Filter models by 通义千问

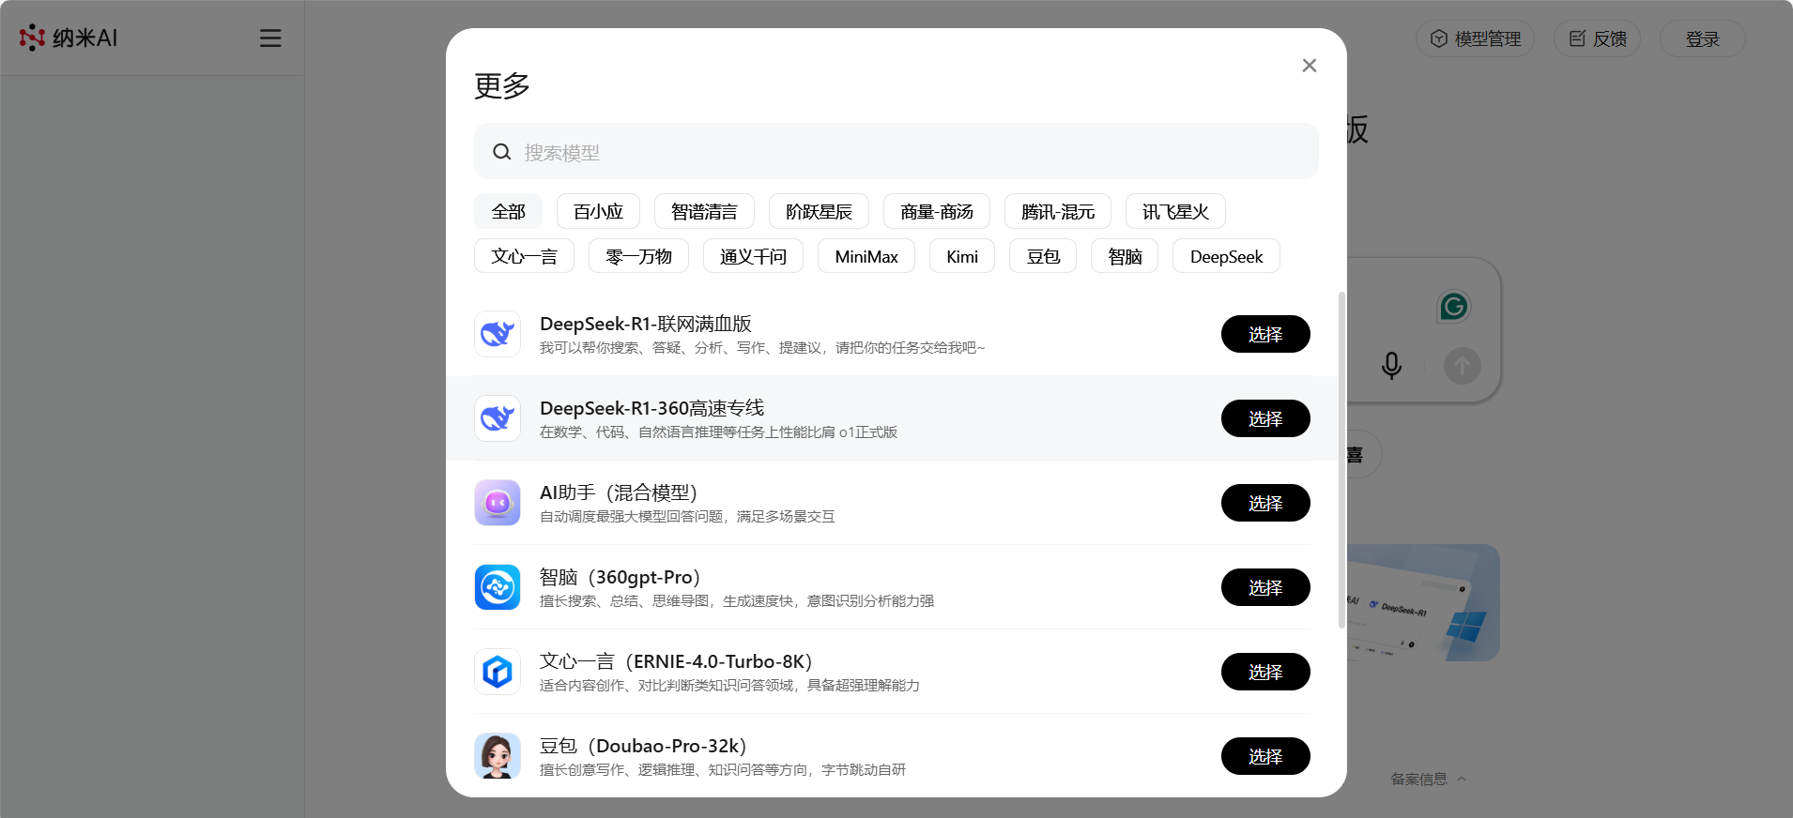(x=753, y=256)
